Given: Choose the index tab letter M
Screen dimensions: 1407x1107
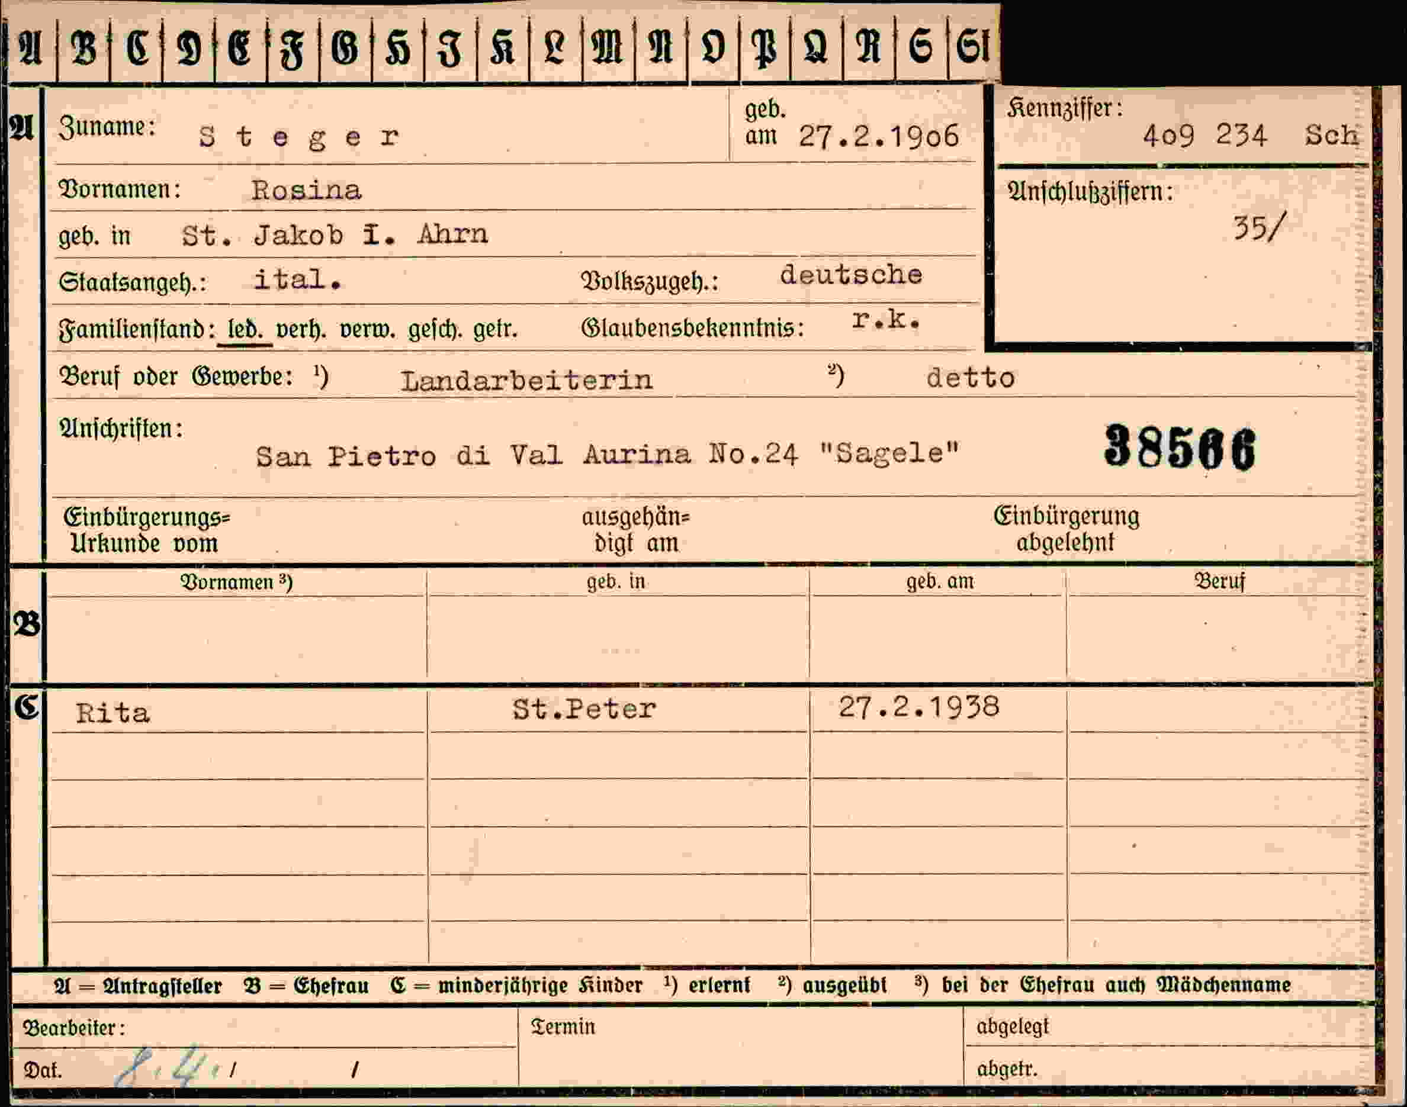Looking at the screenshot, I should 608,49.
